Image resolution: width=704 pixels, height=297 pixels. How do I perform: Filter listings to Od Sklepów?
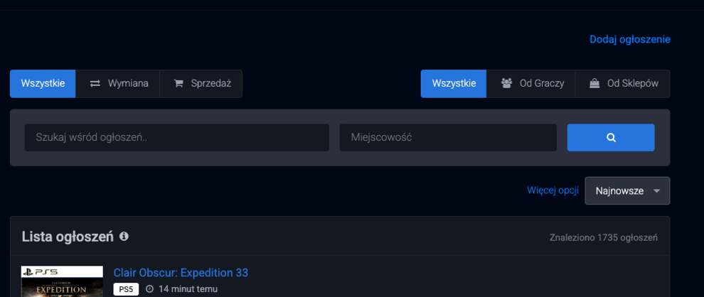pyautogui.click(x=623, y=84)
